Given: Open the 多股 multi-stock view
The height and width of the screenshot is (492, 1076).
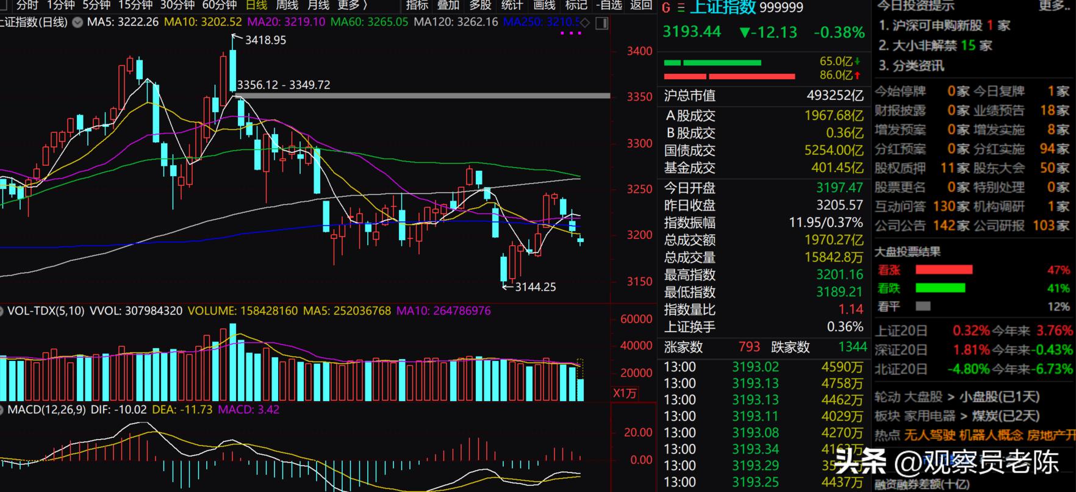Looking at the screenshot, I should point(480,5).
